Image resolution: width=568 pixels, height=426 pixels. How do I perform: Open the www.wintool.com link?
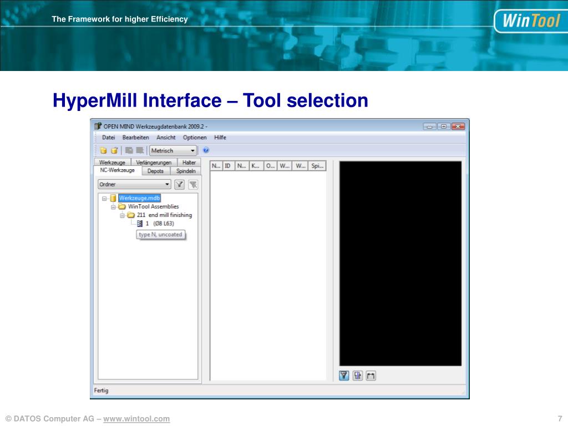tap(136, 419)
